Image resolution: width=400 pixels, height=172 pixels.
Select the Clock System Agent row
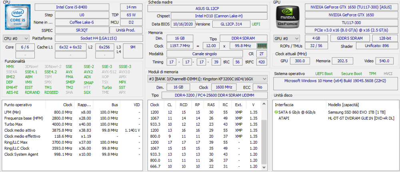coord(72,154)
